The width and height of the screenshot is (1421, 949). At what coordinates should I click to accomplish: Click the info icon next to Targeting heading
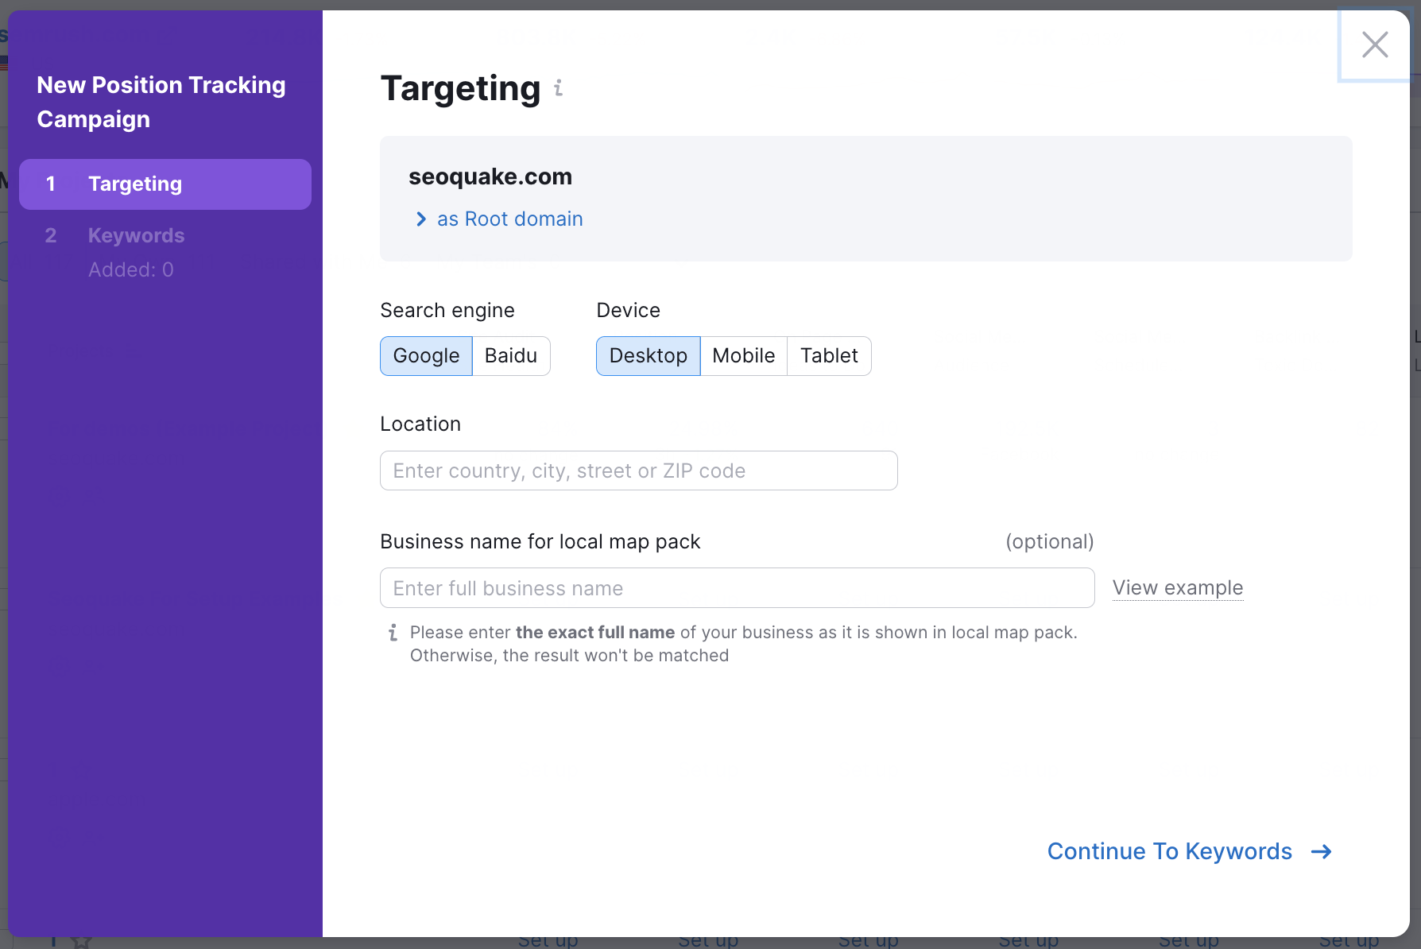point(559,88)
